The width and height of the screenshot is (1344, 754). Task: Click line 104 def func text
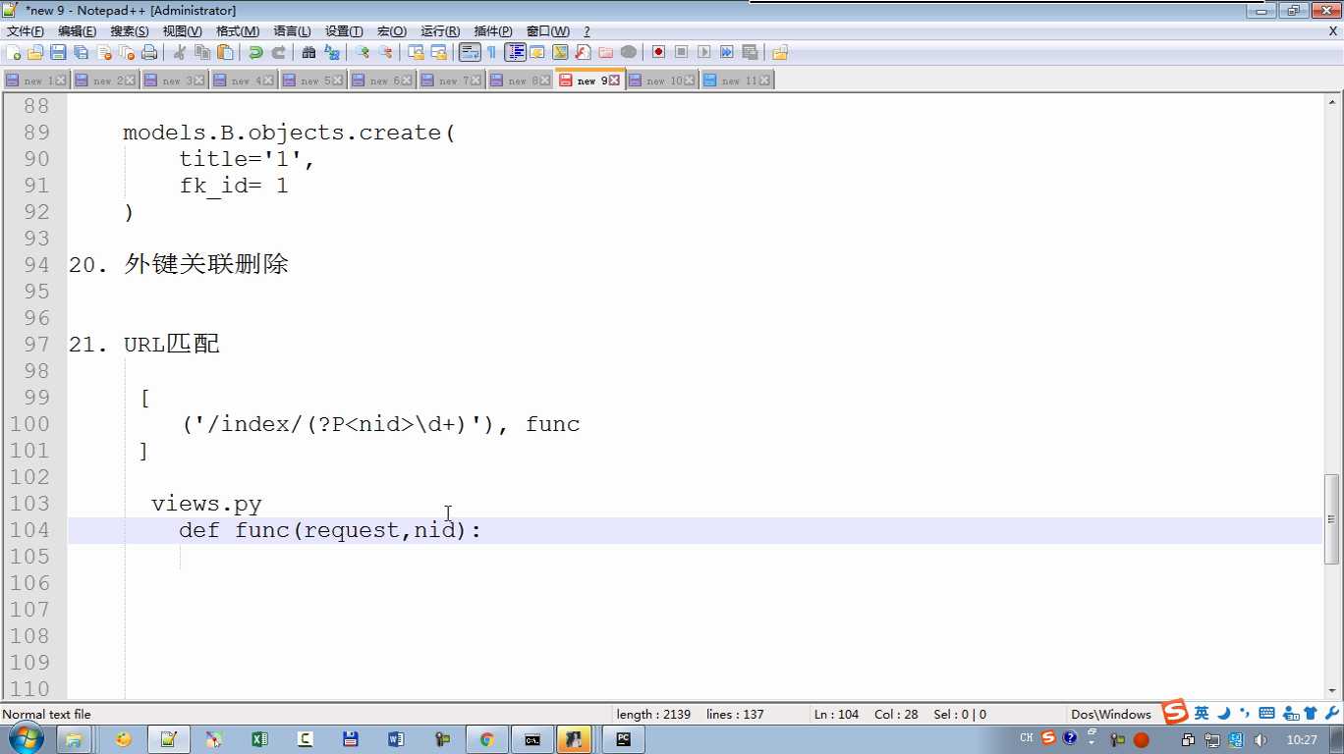[x=330, y=530]
